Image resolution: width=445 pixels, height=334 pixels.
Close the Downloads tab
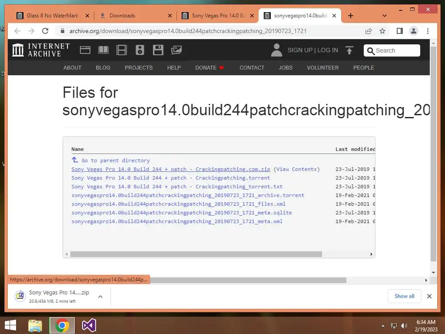(170, 16)
